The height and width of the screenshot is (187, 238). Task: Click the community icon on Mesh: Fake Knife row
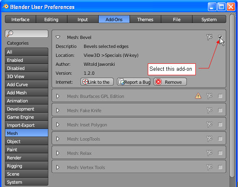209,110
